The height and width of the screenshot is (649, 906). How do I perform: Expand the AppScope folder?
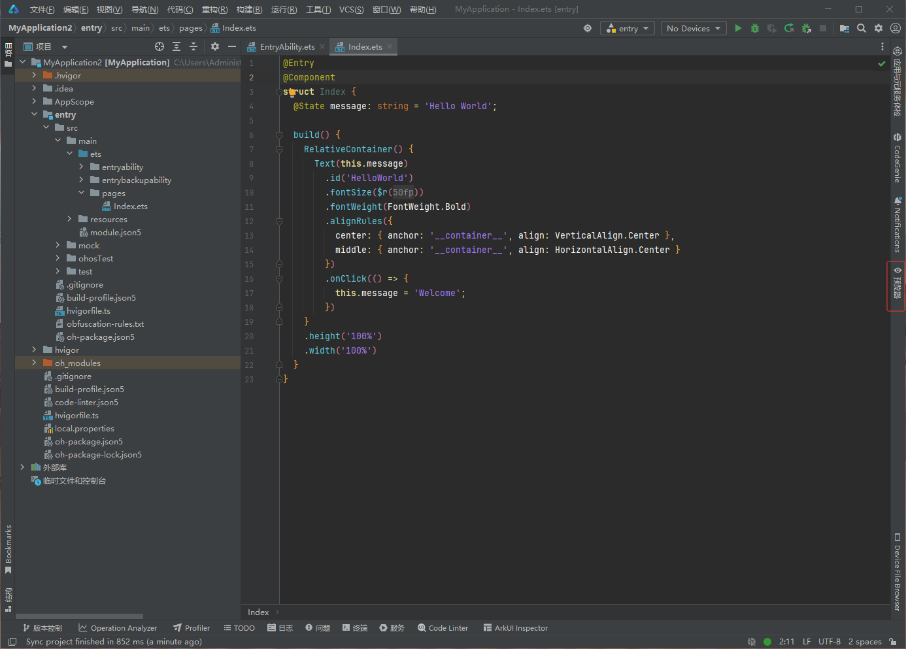click(x=34, y=101)
